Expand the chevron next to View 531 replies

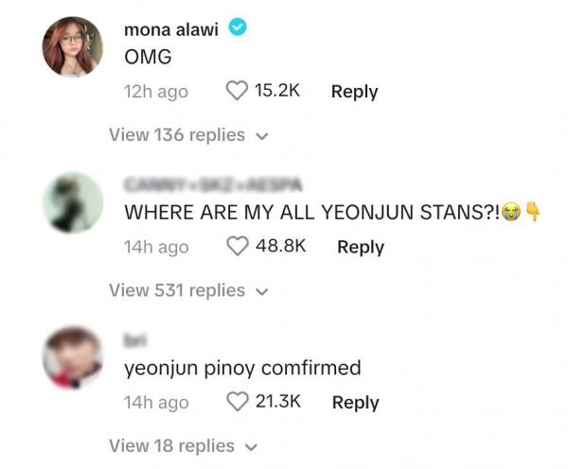tap(262, 291)
